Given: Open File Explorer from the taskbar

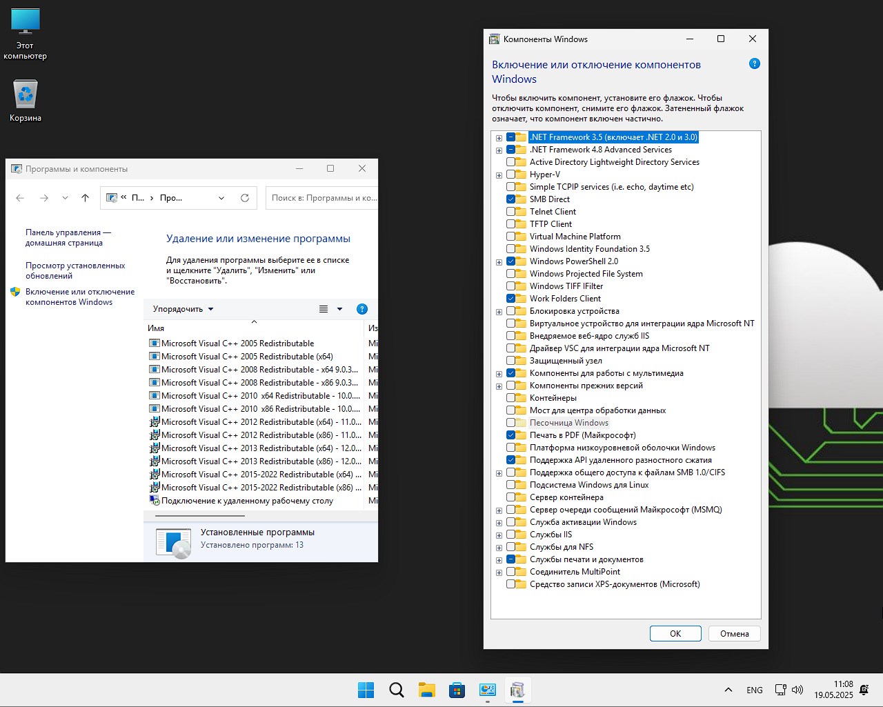Looking at the screenshot, I should (426, 690).
